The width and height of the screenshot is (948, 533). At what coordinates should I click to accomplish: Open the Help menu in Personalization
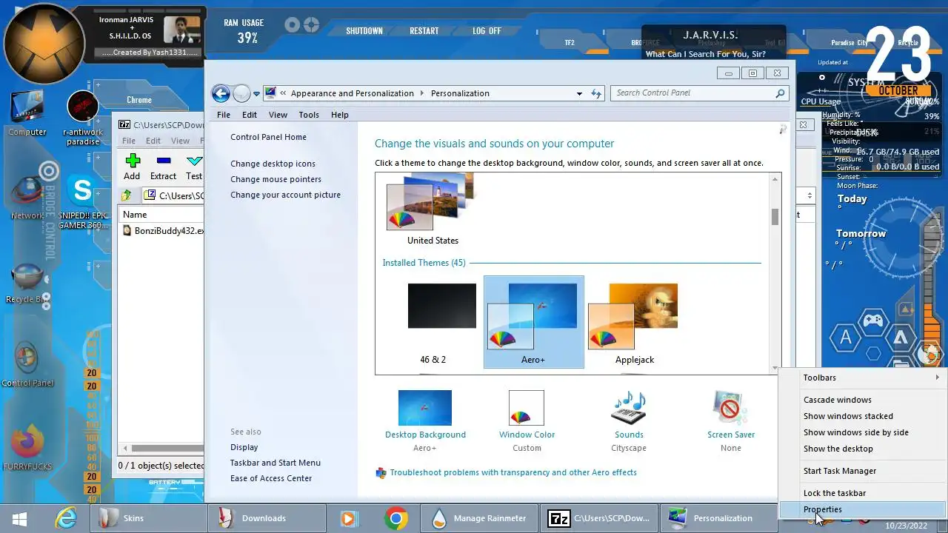[340, 115]
